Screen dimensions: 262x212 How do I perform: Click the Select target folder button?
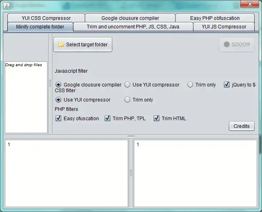[x=83, y=45]
